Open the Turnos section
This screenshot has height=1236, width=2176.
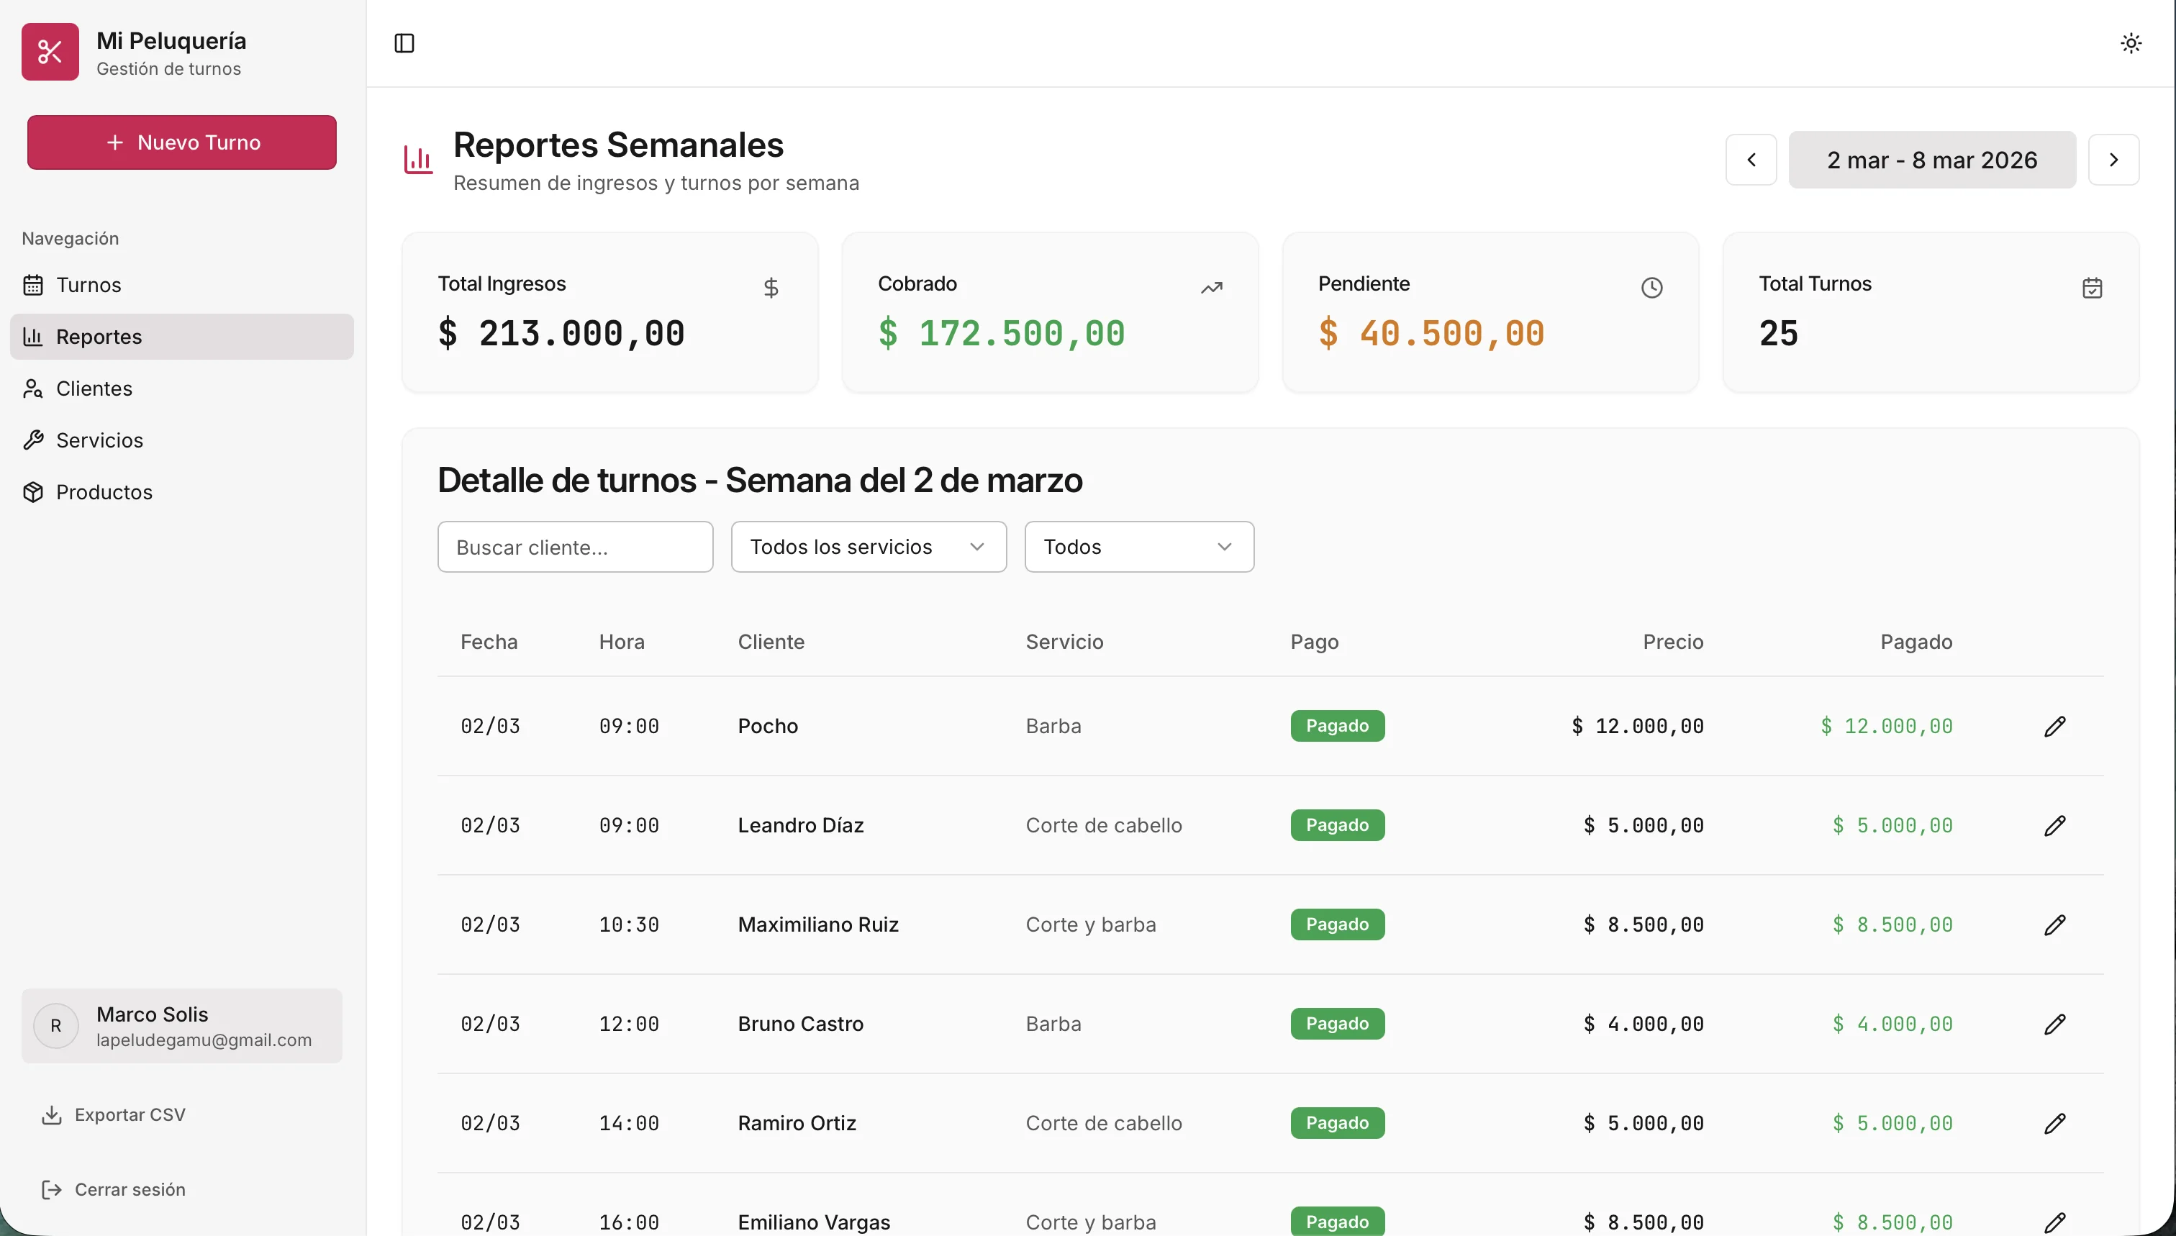89,285
